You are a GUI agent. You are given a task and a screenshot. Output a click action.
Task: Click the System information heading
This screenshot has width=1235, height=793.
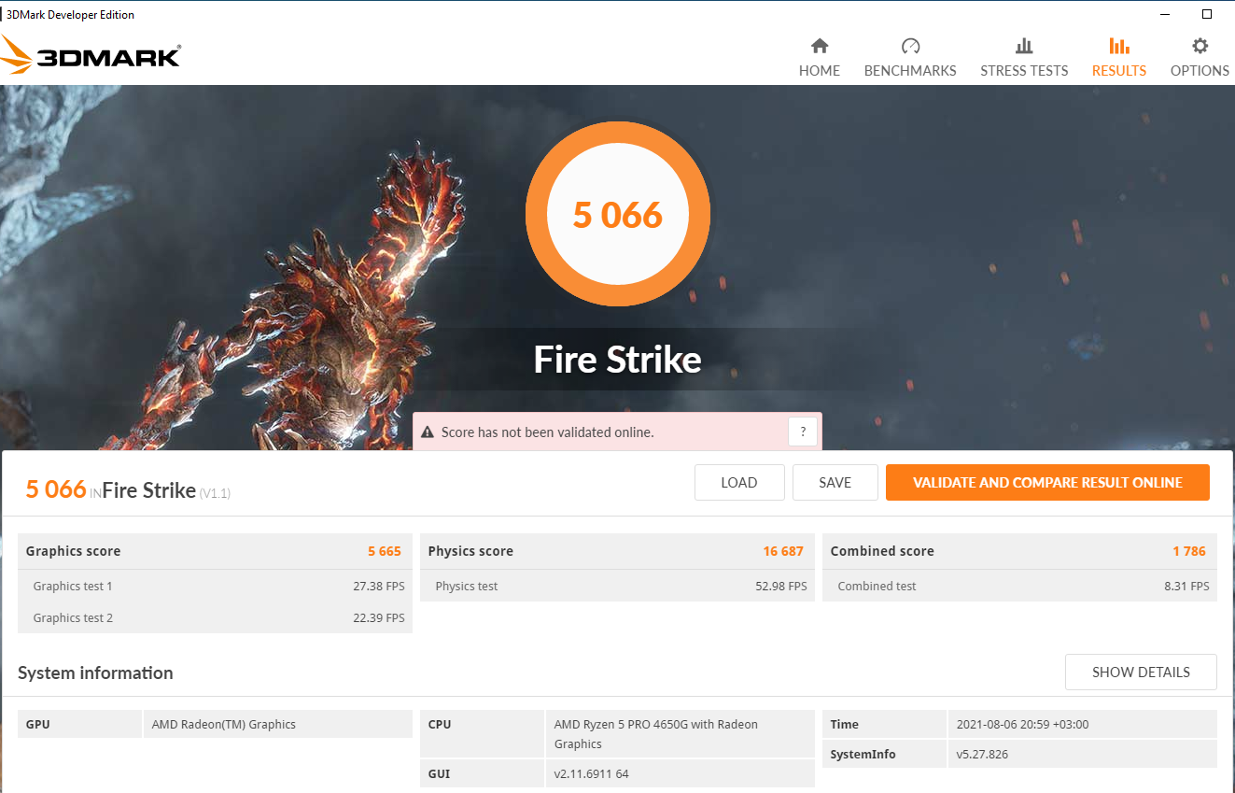[95, 673]
